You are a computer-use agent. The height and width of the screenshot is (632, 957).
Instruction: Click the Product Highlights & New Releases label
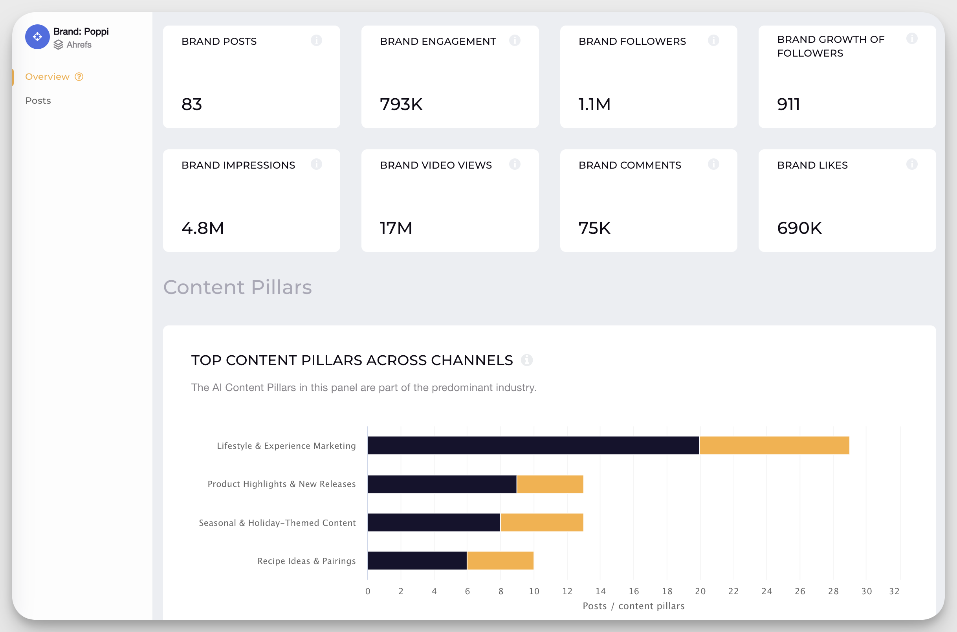click(x=282, y=484)
